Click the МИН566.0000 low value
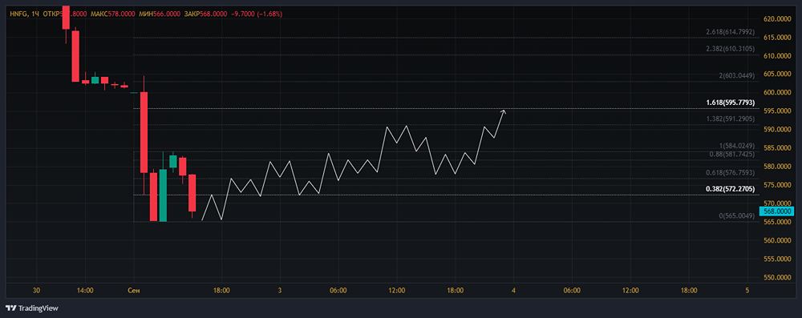This screenshot has width=802, height=318. coord(160,14)
